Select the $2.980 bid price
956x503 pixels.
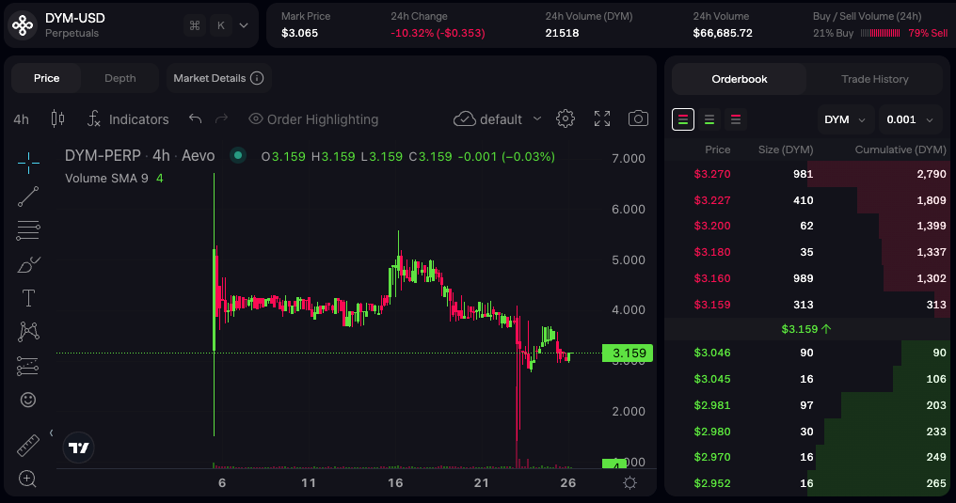pyautogui.click(x=712, y=432)
